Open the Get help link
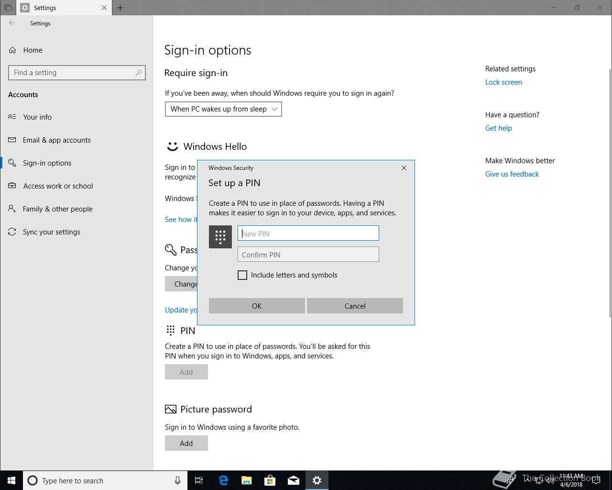 [x=498, y=128]
